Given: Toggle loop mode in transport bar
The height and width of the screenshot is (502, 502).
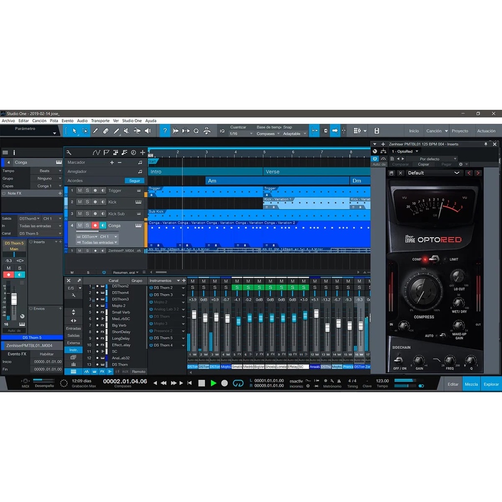Looking at the screenshot, I should pyautogui.click(x=238, y=383).
